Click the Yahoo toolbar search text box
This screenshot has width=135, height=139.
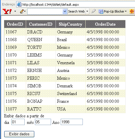coord(45,11)
